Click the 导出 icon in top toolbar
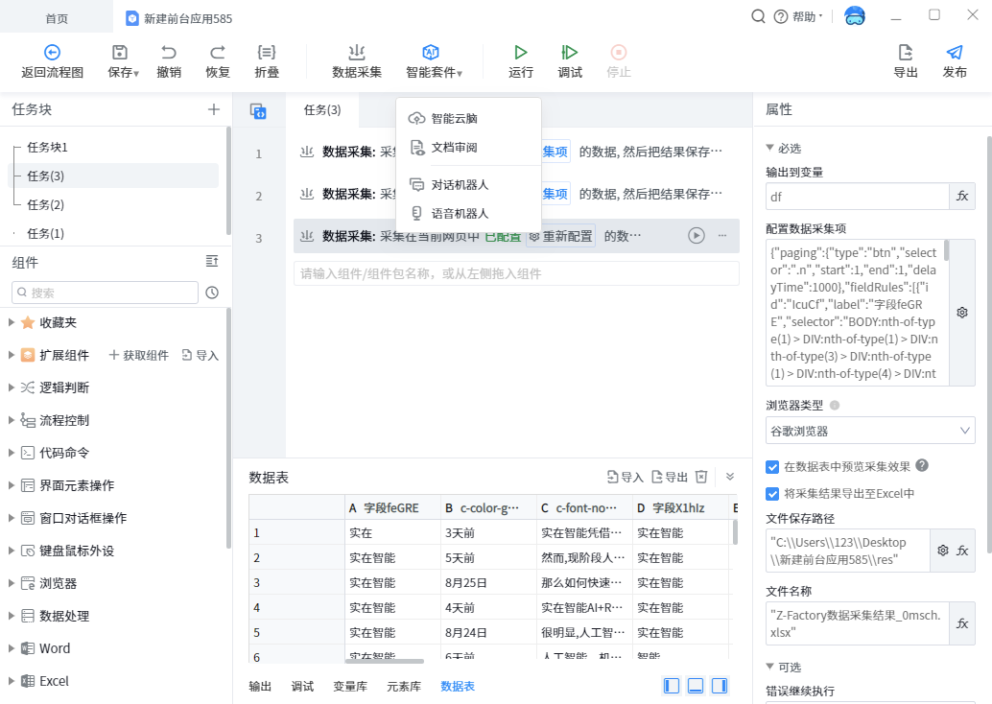 [x=905, y=53]
